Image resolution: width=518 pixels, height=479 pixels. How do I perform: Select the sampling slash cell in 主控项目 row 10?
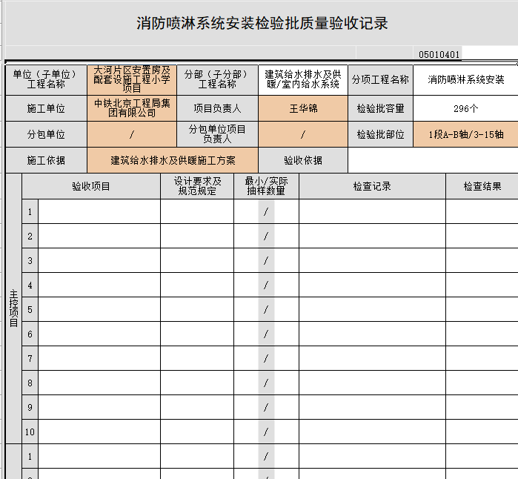pos(266,432)
